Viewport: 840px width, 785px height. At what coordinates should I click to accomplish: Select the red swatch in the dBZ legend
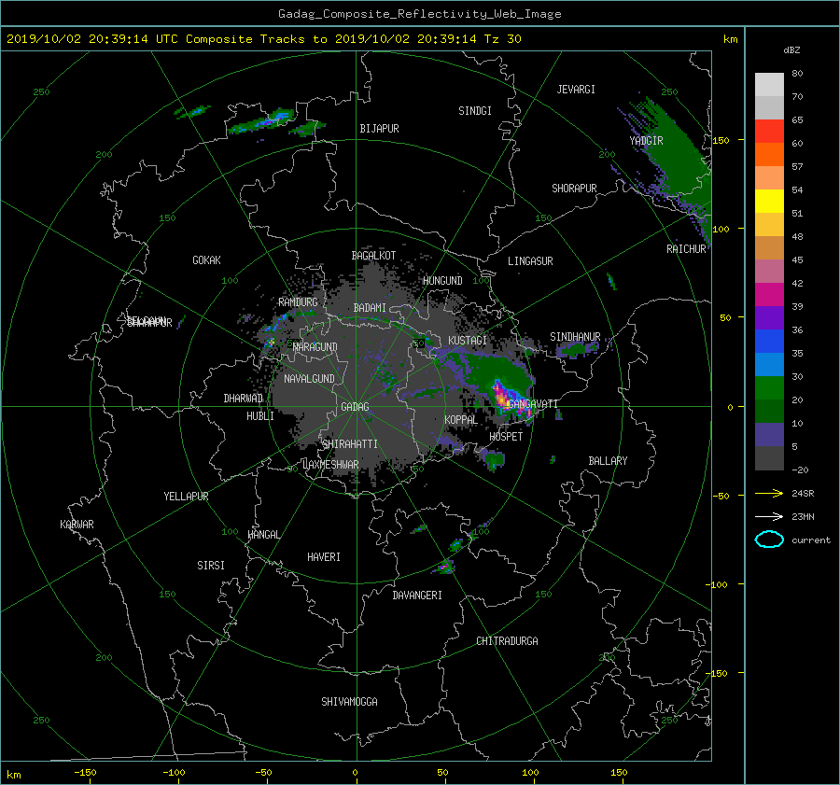point(769,132)
